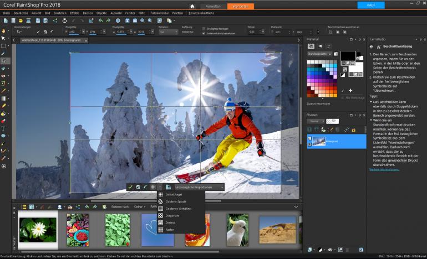Switch to the Bearbeiten tab

point(241,6)
